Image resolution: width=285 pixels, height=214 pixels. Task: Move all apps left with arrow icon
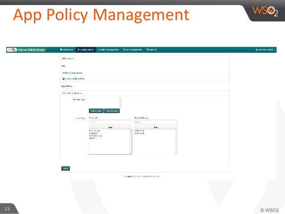coord(155,127)
